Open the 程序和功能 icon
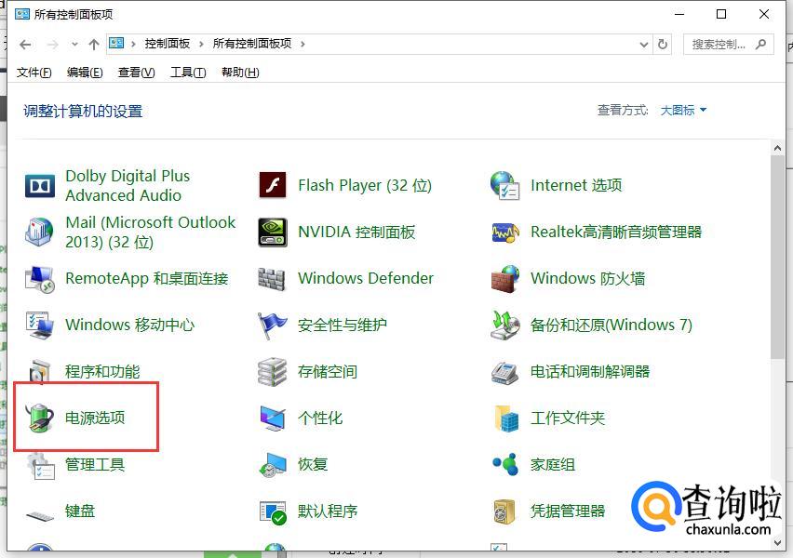The height and width of the screenshot is (558, 793). [x=40, y=371]
